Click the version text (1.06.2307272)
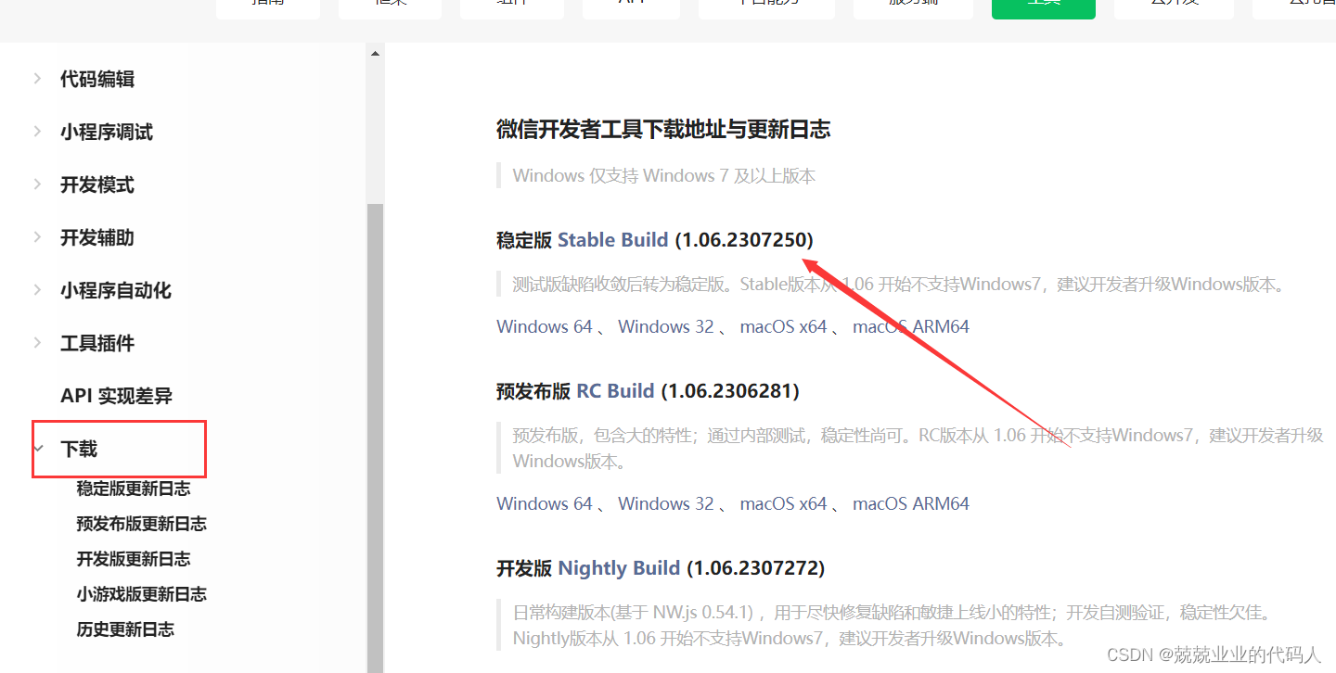 pyautogui.click(x=756, y=568)
